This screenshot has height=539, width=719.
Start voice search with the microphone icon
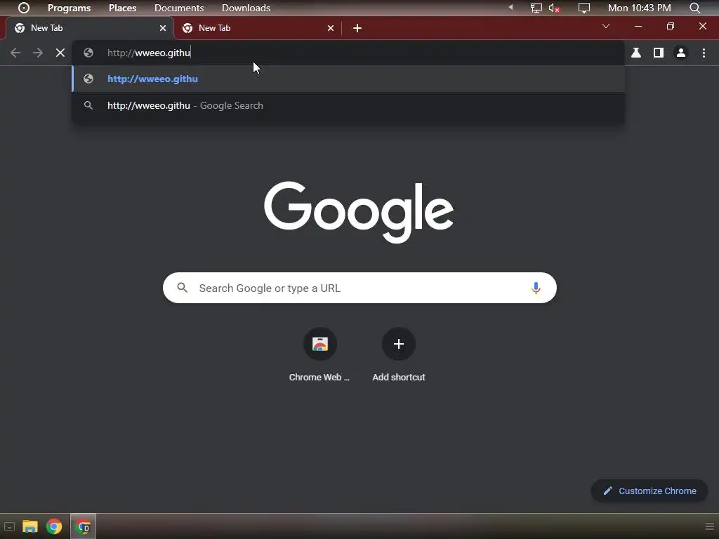point(536,288)
